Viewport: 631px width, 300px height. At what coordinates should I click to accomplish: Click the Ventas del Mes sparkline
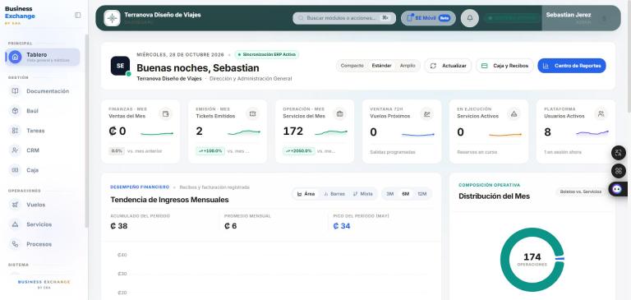click(x=157, y=133)
